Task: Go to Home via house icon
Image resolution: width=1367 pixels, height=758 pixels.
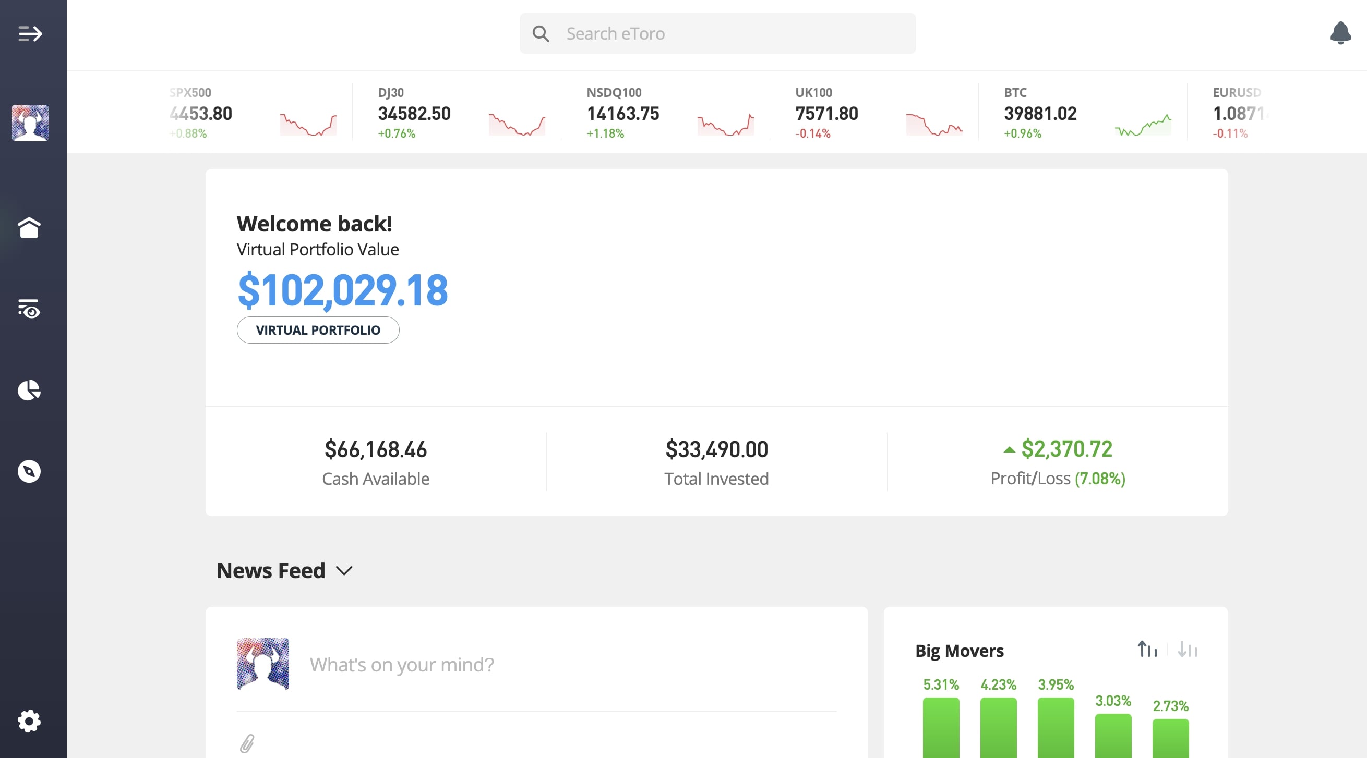Action: click(29, 227)
